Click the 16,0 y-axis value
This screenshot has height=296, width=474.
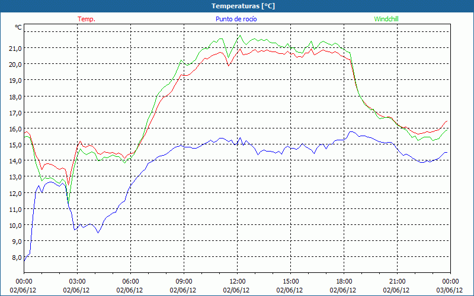pyautogui.click(x=16, y=129)
